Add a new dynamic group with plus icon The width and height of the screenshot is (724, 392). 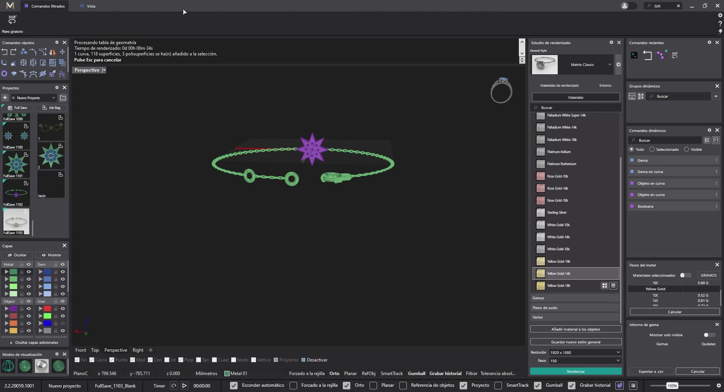[x=716, y=96]
